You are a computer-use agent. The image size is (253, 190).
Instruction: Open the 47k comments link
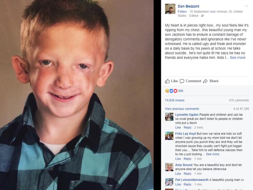(239, 100)
